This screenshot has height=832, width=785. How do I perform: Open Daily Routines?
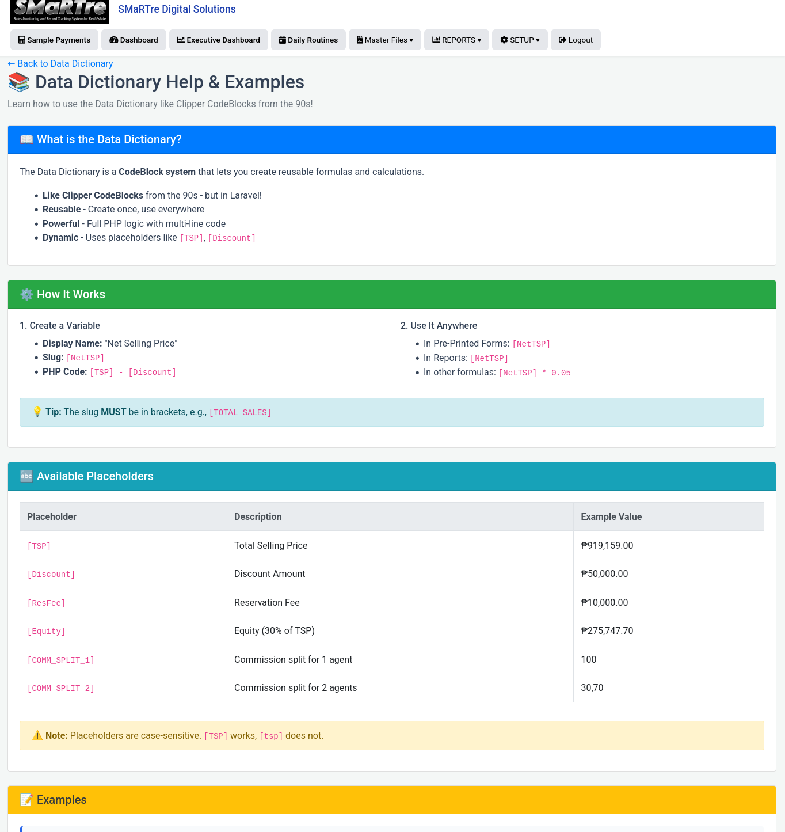click(308, 40)
